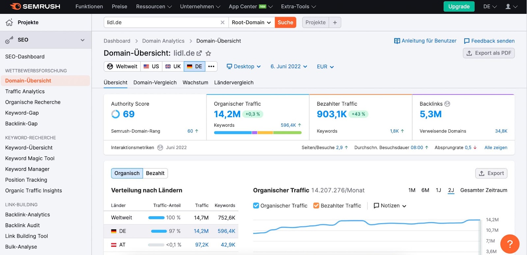
Task: Click organic keywords value 596,4K
Action: pos(288,125)
